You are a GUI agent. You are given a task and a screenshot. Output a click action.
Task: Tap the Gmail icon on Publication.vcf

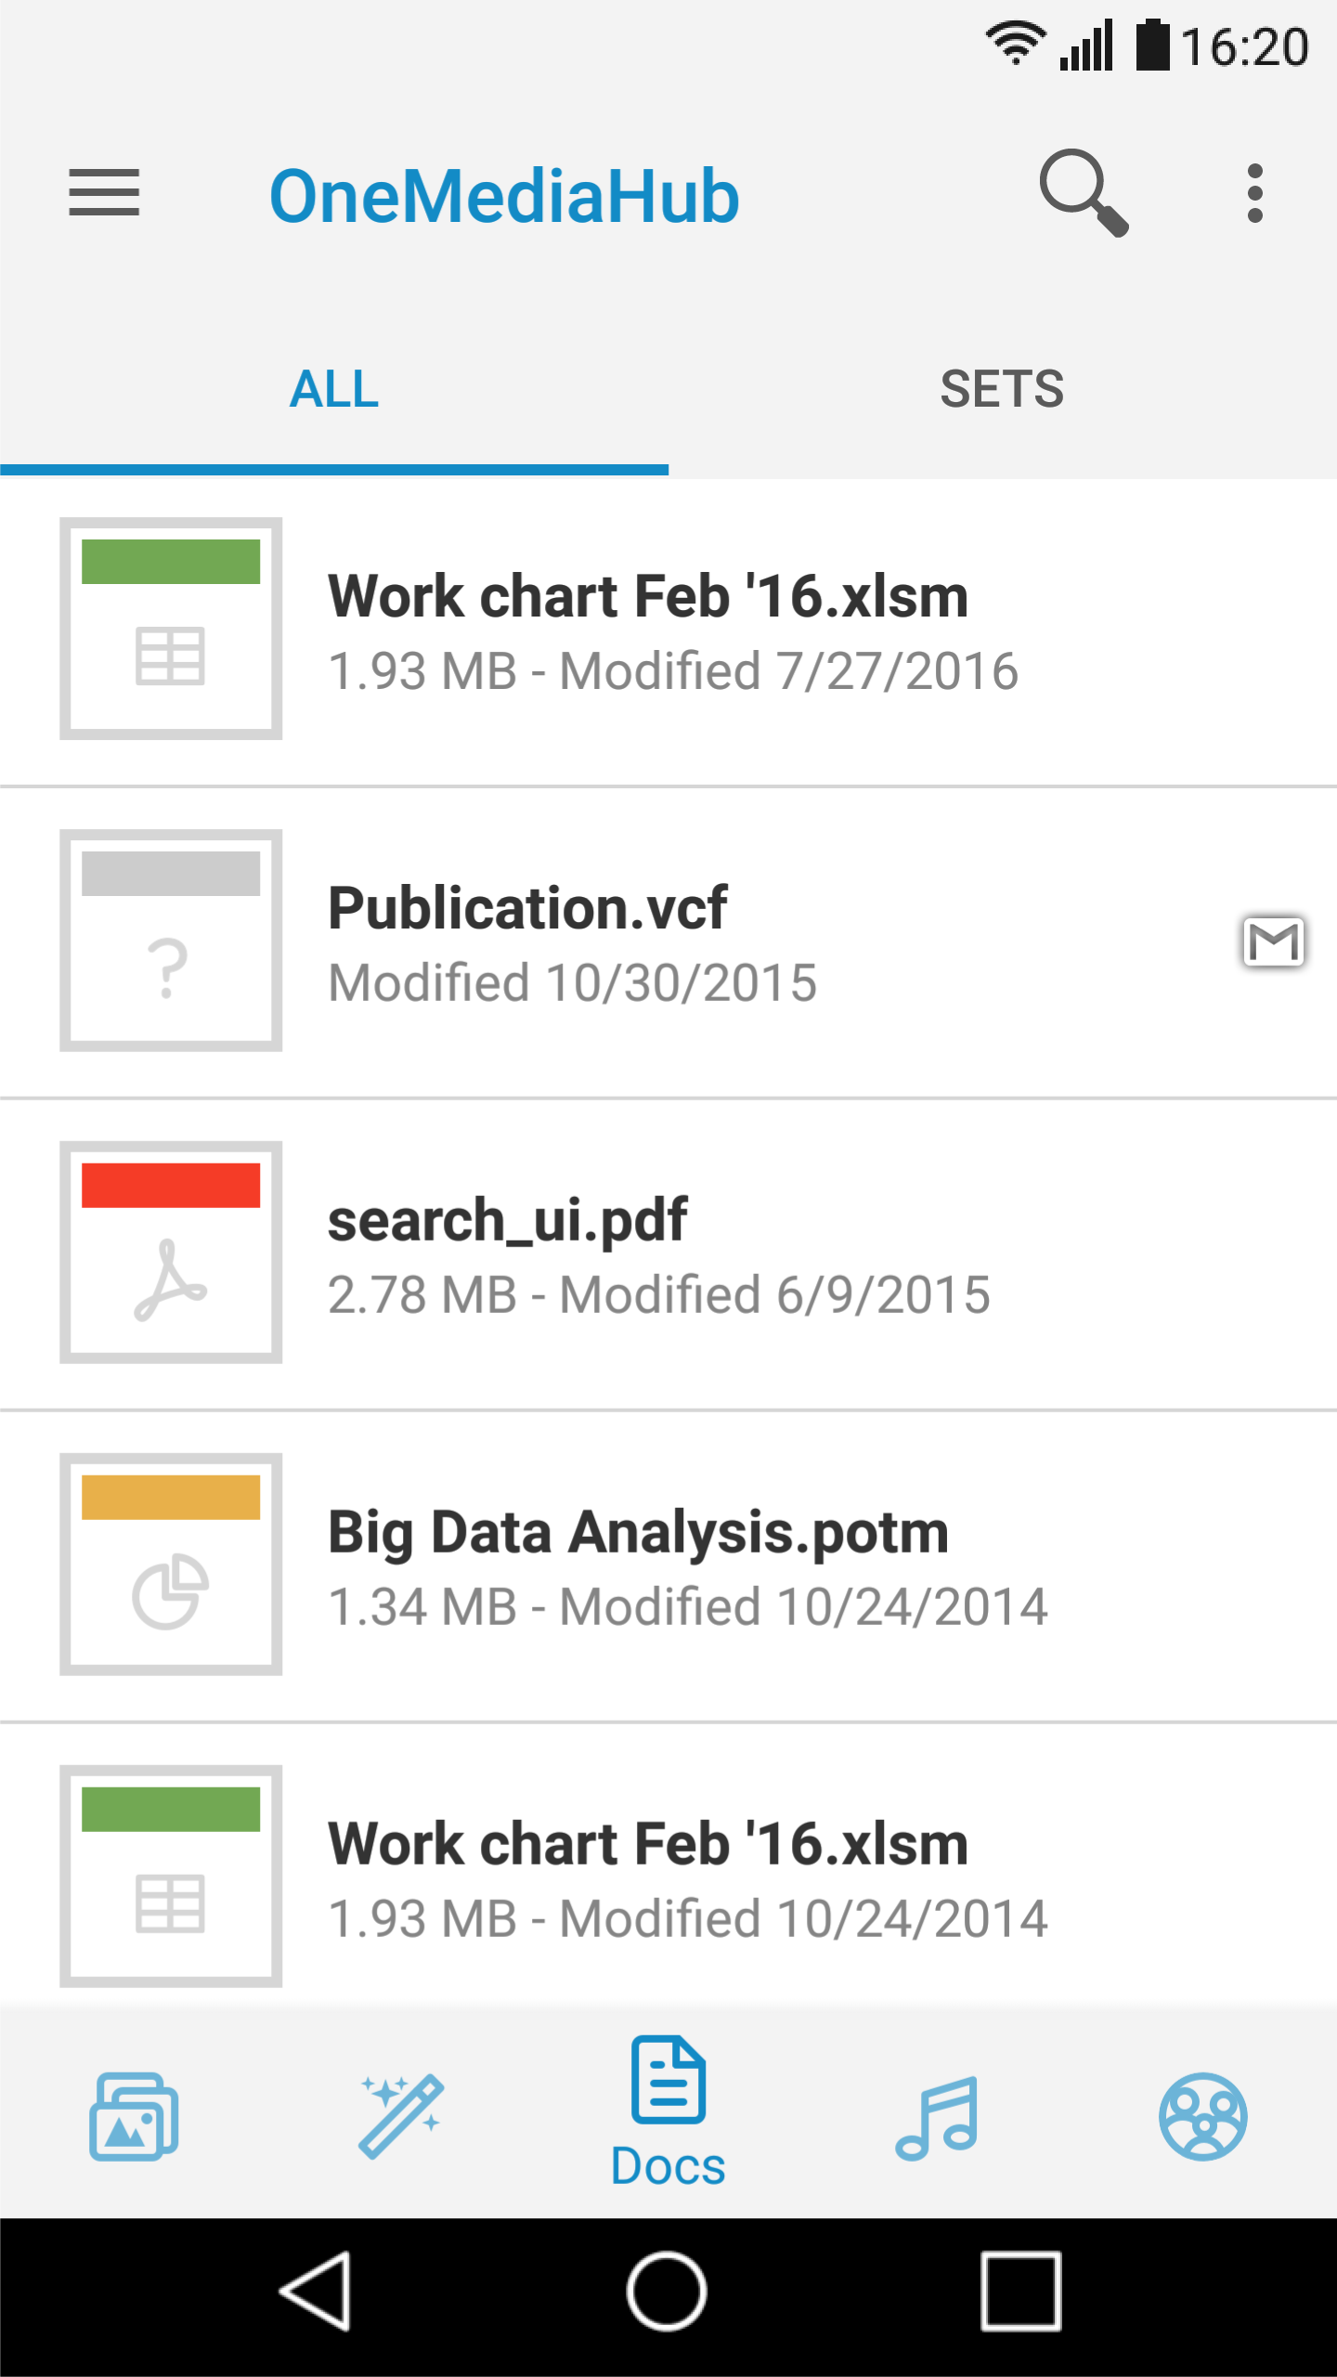pos(1274,942)
